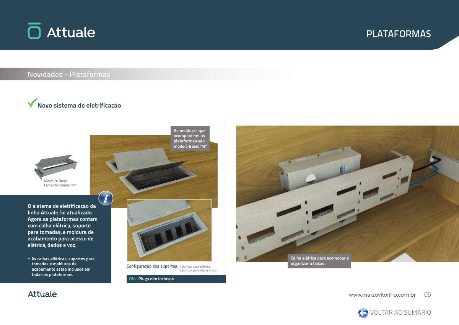Click the back arrow icon near Voltar
The width and height of the screenshot is (459, 325).
tap(363, 313)
